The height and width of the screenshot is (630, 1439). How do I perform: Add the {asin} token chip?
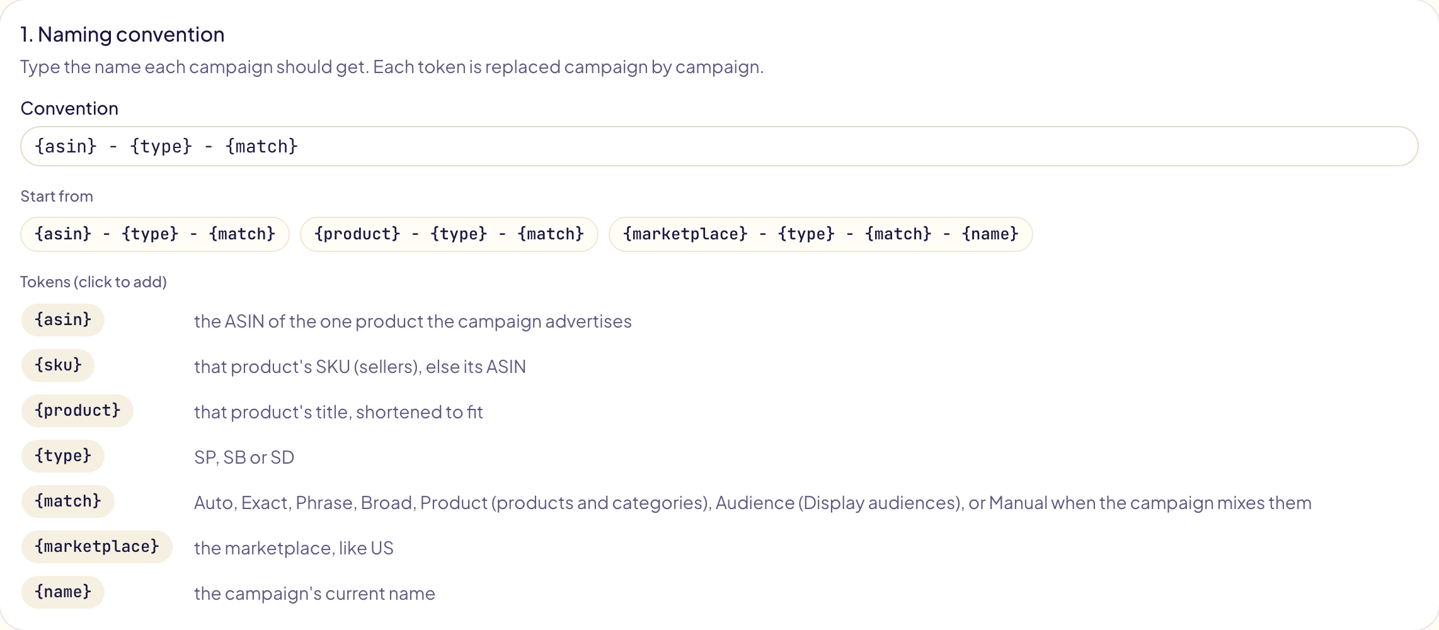(63, 320)
